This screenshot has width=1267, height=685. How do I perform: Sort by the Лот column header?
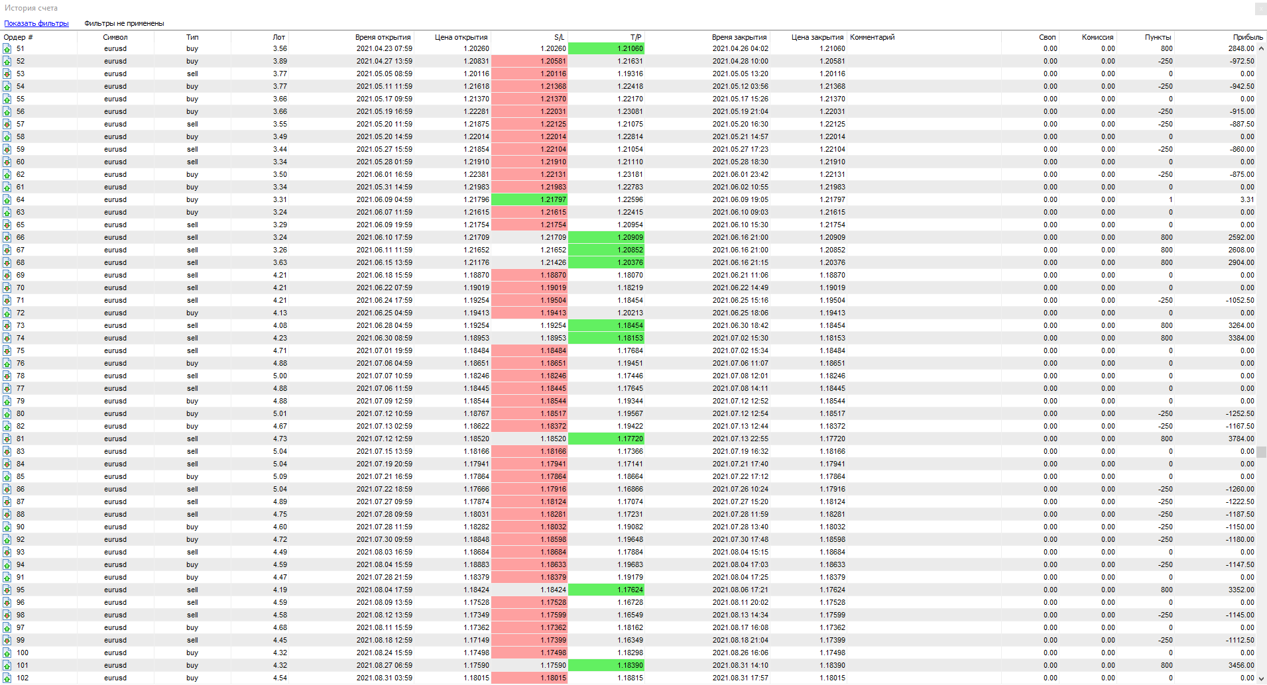click(278, 37)
